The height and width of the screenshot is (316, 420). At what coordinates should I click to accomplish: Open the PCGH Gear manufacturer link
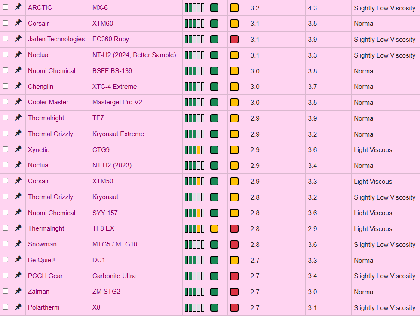point(45,276)
